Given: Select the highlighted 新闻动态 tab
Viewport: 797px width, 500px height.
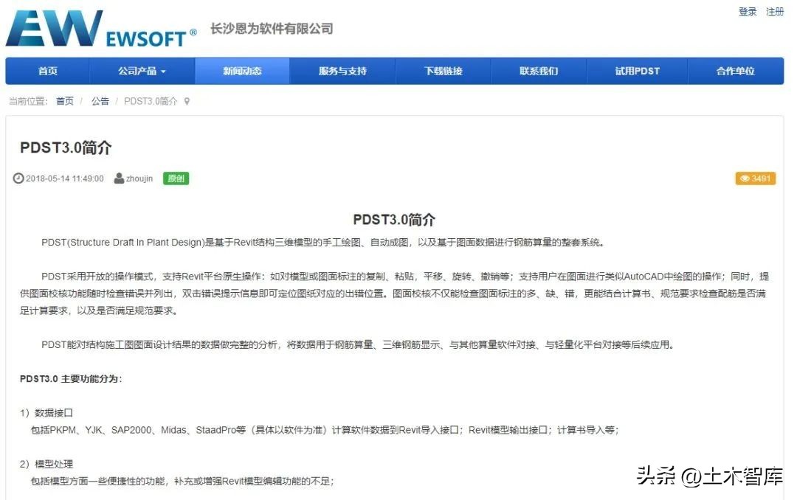Looking at the screenshot, I should (x=242, y=71).
